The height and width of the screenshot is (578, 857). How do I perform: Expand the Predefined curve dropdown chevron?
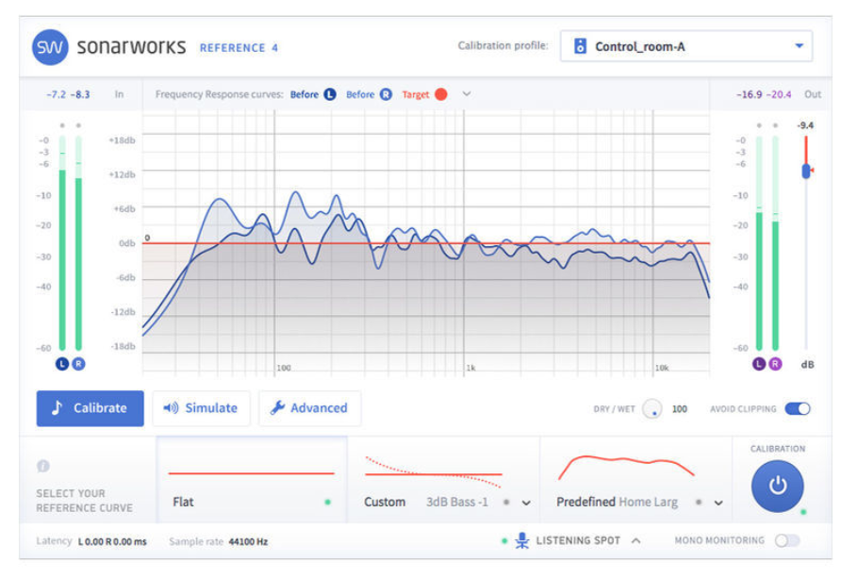pos(718,503)
